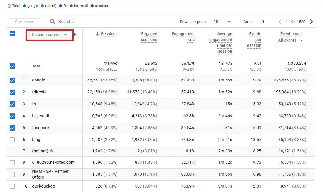Go to the next page arrow
323x196 pixels.
[x=311, y=22]
